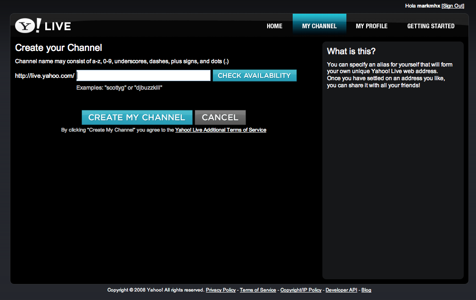The width and height of the screenshot is (476, 300).
Task: Click the Sign Out link
Action: click(453, 6)
